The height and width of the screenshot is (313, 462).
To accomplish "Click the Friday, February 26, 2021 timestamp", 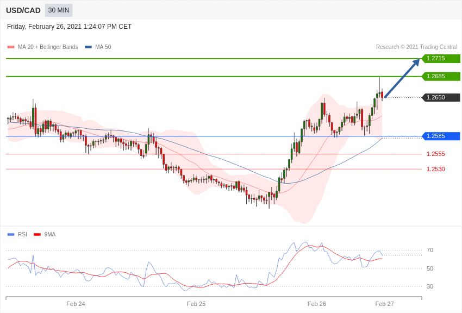I will coord(69,27).
